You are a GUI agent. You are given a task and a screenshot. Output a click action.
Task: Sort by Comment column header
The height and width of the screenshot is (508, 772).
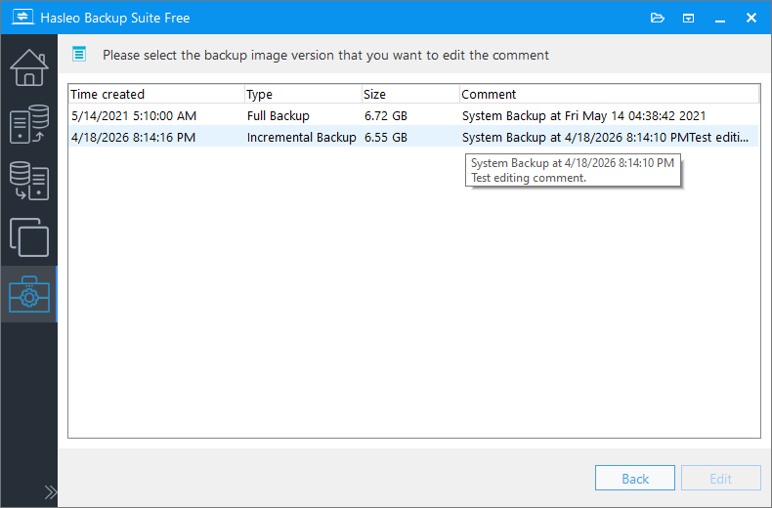coord(610,94)
